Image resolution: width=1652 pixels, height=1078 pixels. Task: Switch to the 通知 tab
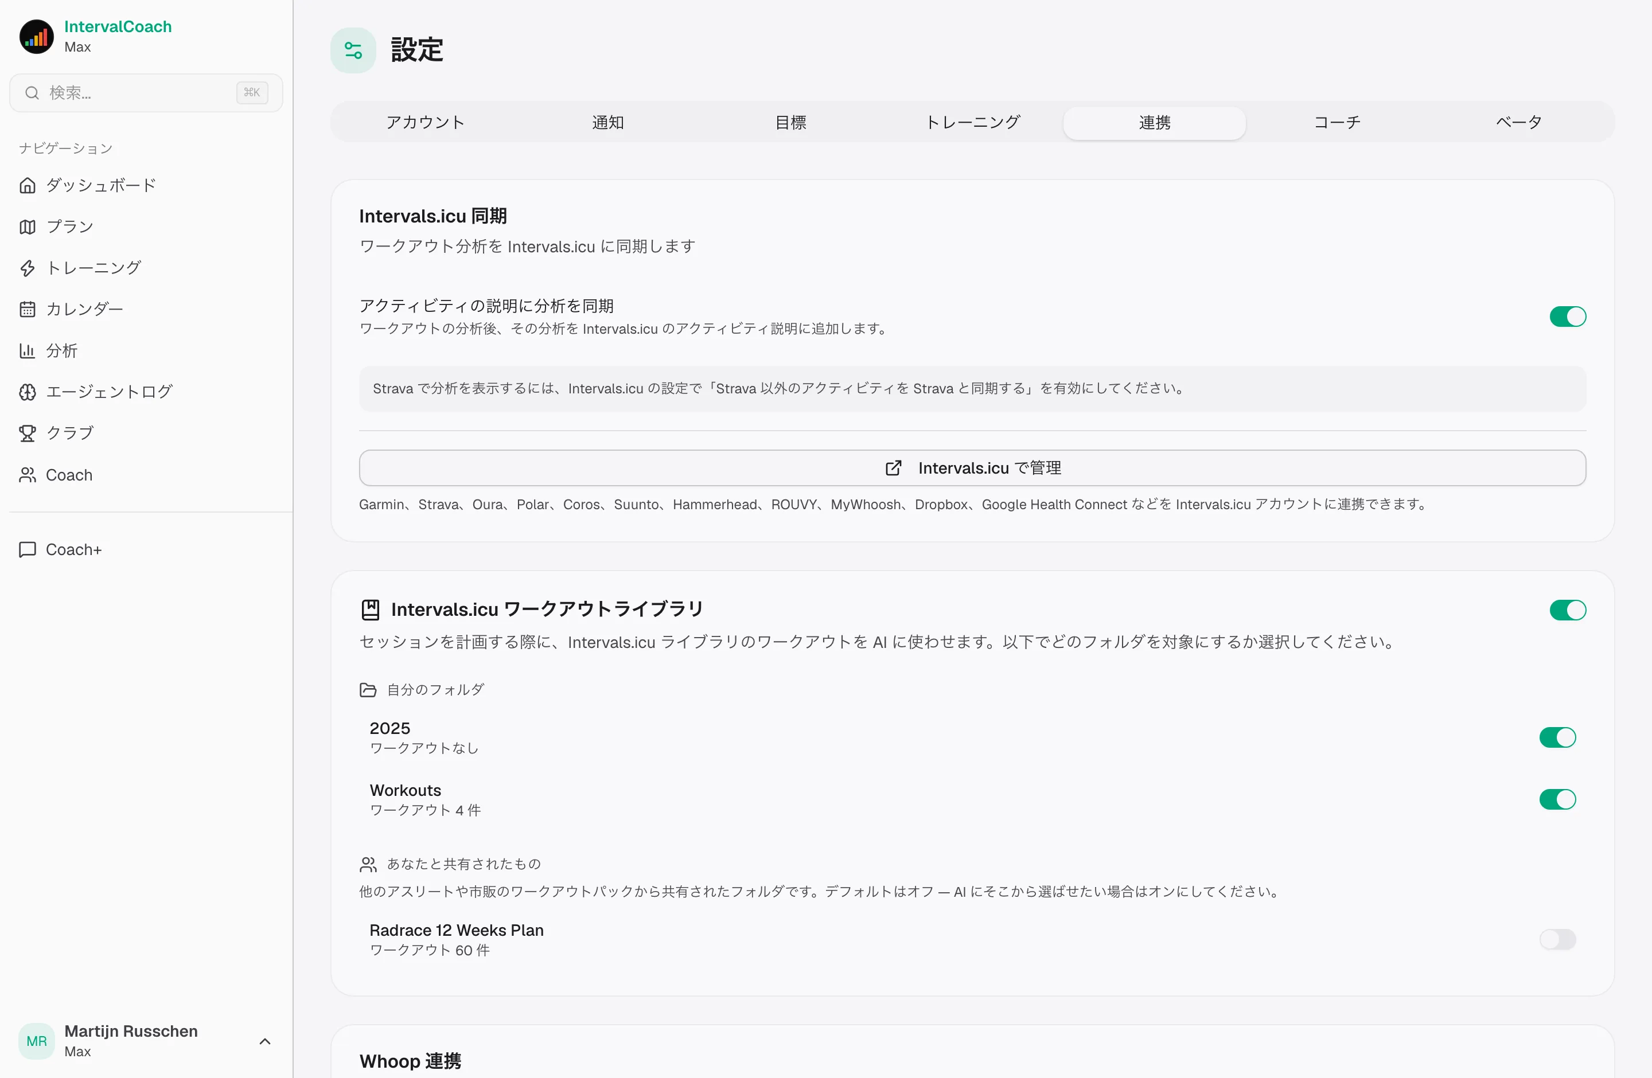click(607, 123)
